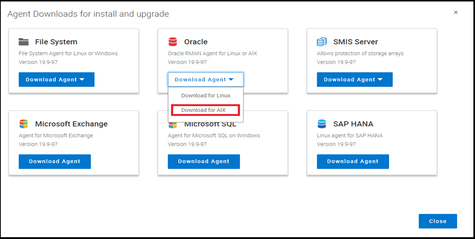The height and width of the screenshot is (239, 475).
Task: Close dialog using the top-right X icon
Action: pos(456,12)
